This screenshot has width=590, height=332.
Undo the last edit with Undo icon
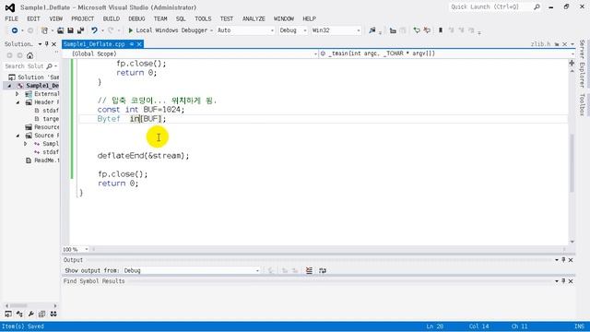[94, 30]
